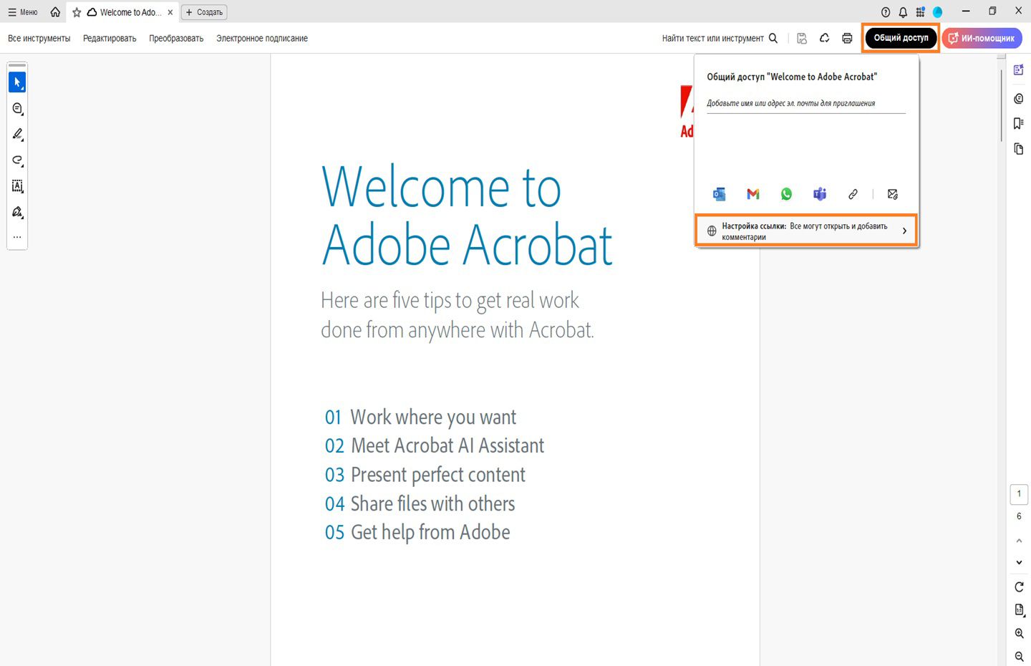
Task: Switch to Welcome to Ado... document tab
Action: click(123, 12)
